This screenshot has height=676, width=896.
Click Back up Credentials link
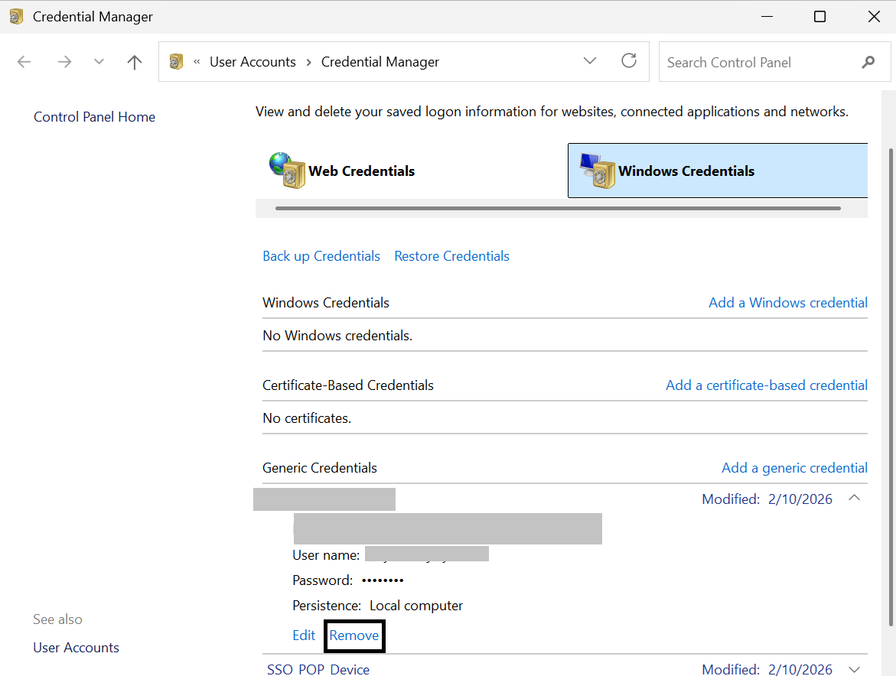coord(321,255)
